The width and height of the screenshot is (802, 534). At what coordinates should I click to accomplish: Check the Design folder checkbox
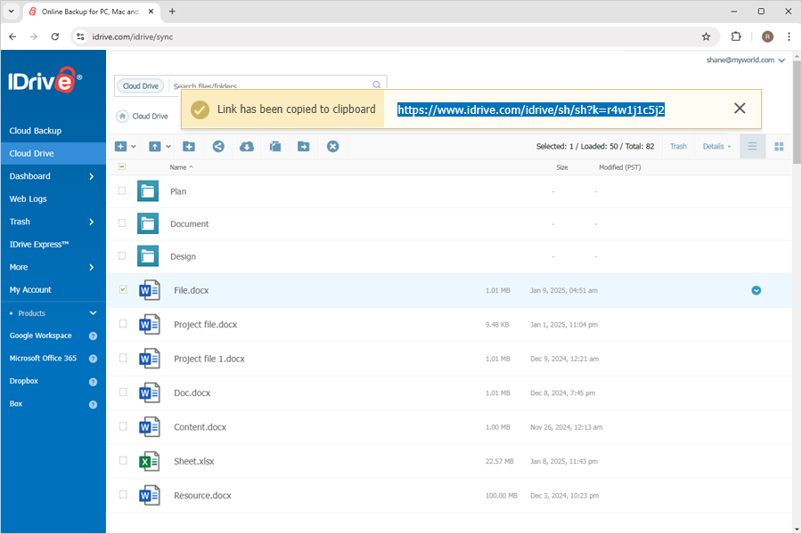122,255
